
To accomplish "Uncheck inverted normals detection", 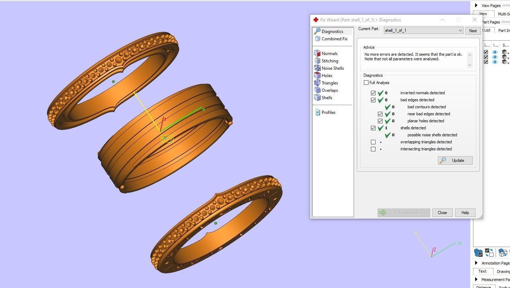I will click(373, 93).
